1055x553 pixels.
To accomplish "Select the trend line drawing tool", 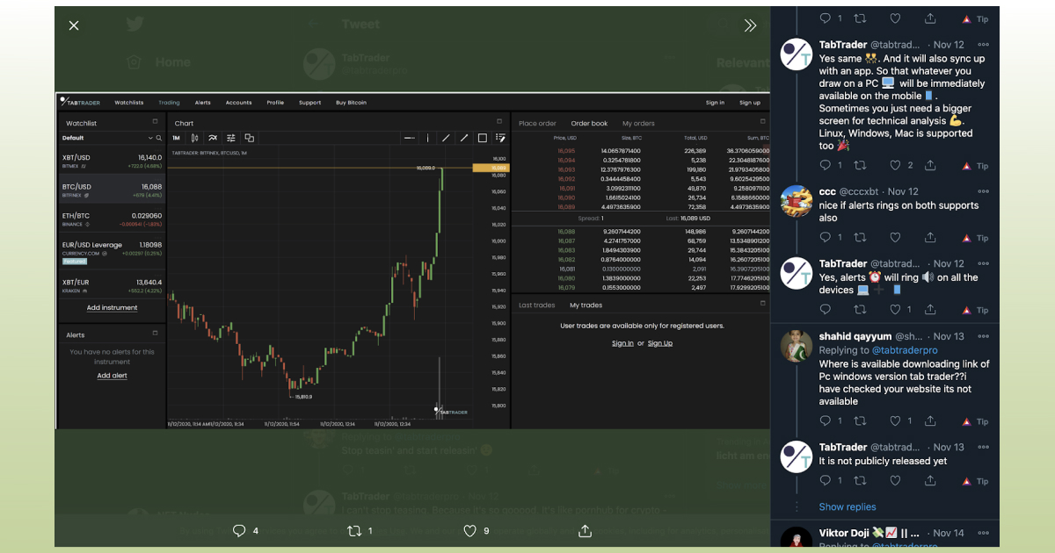I will coord(447,137).
